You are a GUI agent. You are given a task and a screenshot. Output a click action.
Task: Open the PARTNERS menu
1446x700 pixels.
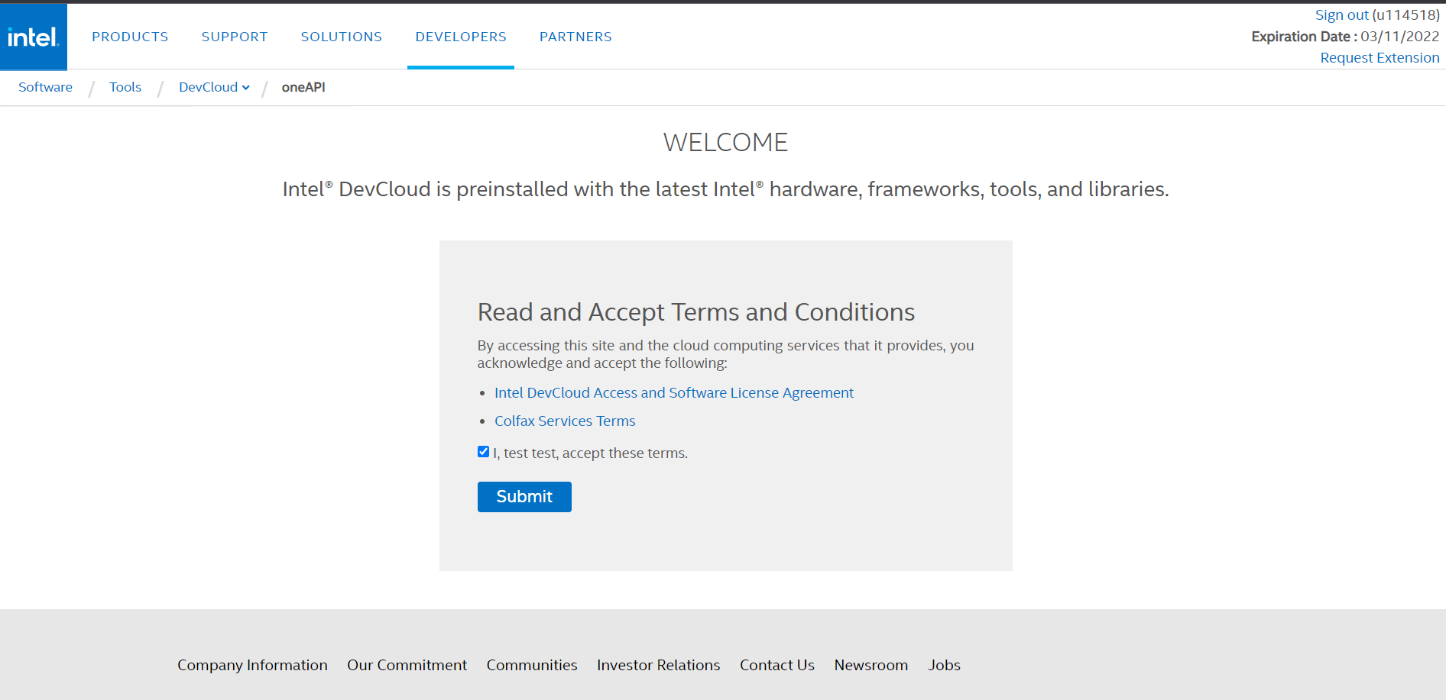575,37
